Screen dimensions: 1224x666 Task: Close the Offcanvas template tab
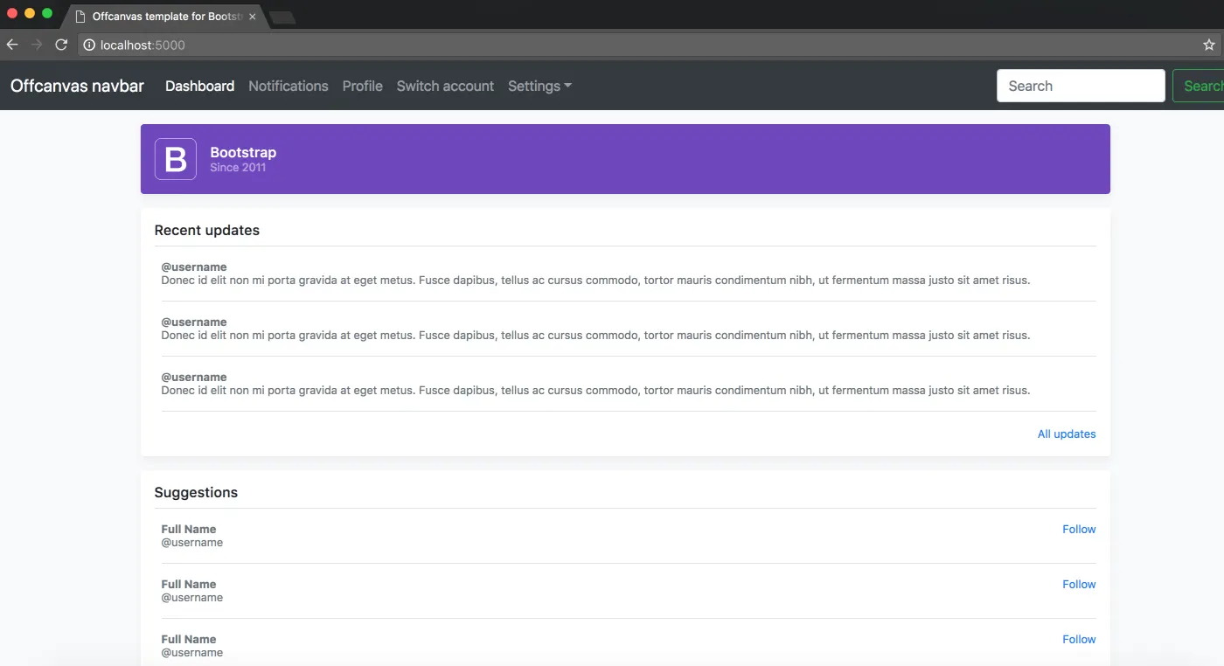coord(253,17)
